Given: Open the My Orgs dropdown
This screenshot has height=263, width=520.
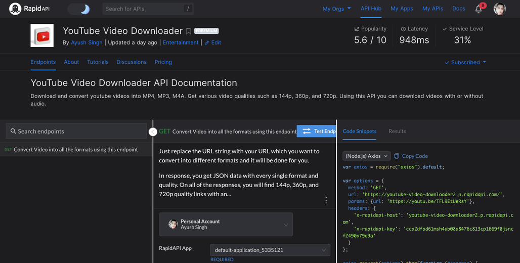Looking at the screenshot, I should (x=336, y=9).
